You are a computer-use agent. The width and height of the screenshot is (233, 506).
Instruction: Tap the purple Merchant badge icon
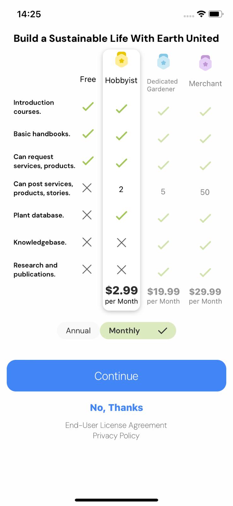point(205,63)
